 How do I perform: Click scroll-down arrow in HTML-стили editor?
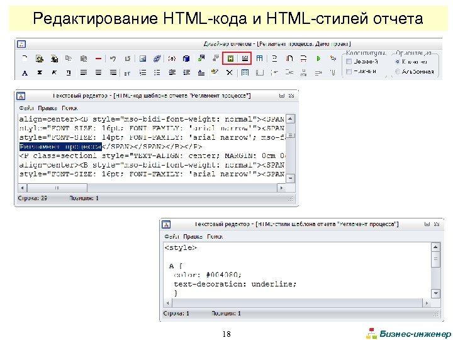click(x=435, y=294)
